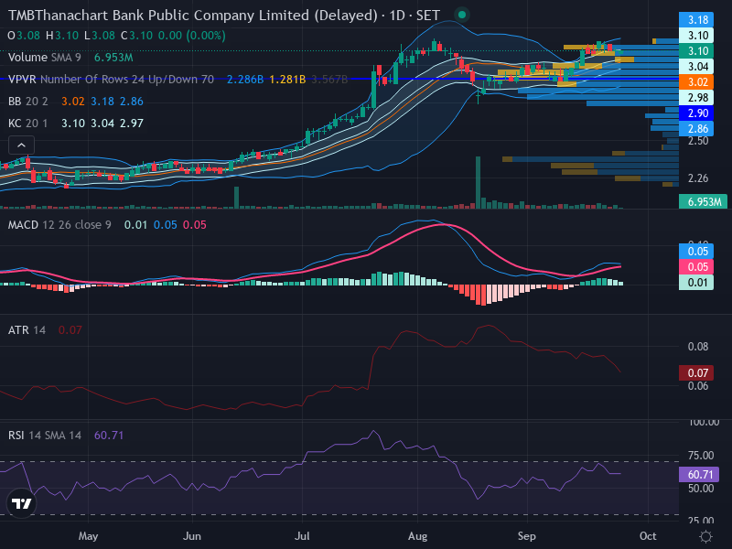The width and height of the screenshot is (732, 549).
Task: Click the Oct label on time axis
Action: point(648,536)
